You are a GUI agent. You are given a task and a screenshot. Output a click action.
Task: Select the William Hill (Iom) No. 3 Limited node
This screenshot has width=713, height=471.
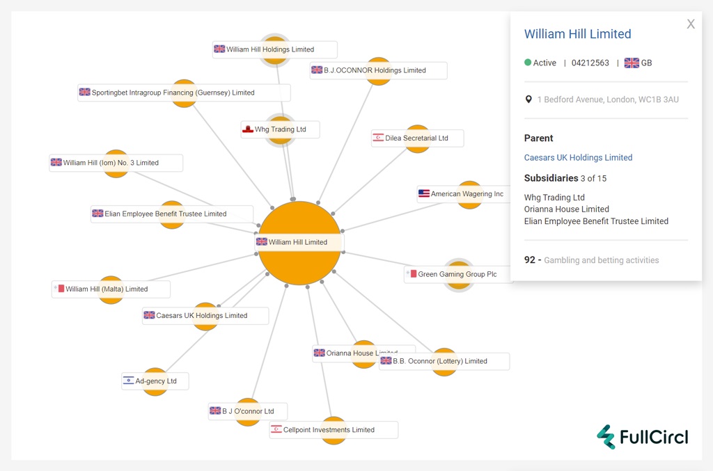point(116,163)
